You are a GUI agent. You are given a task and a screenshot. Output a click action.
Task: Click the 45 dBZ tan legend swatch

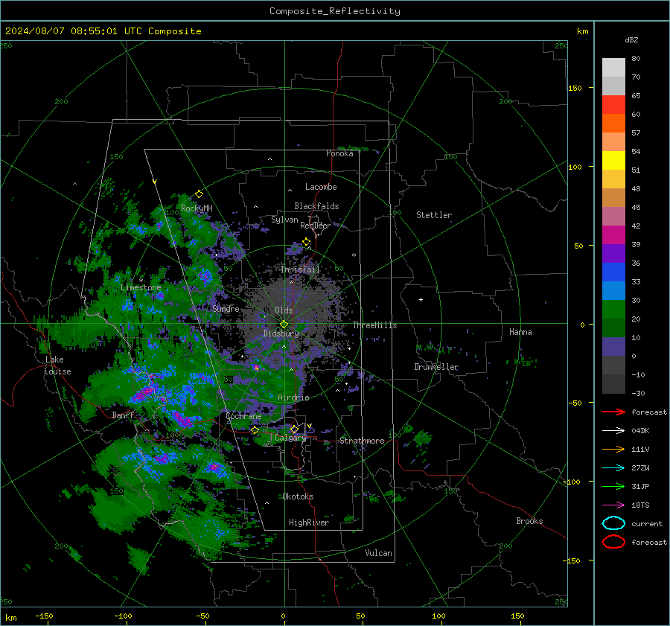pos(613,197)
